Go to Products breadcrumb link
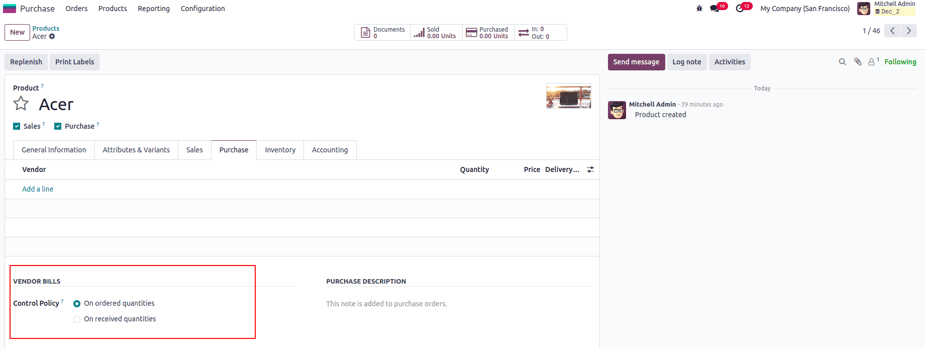 [46, 28]
